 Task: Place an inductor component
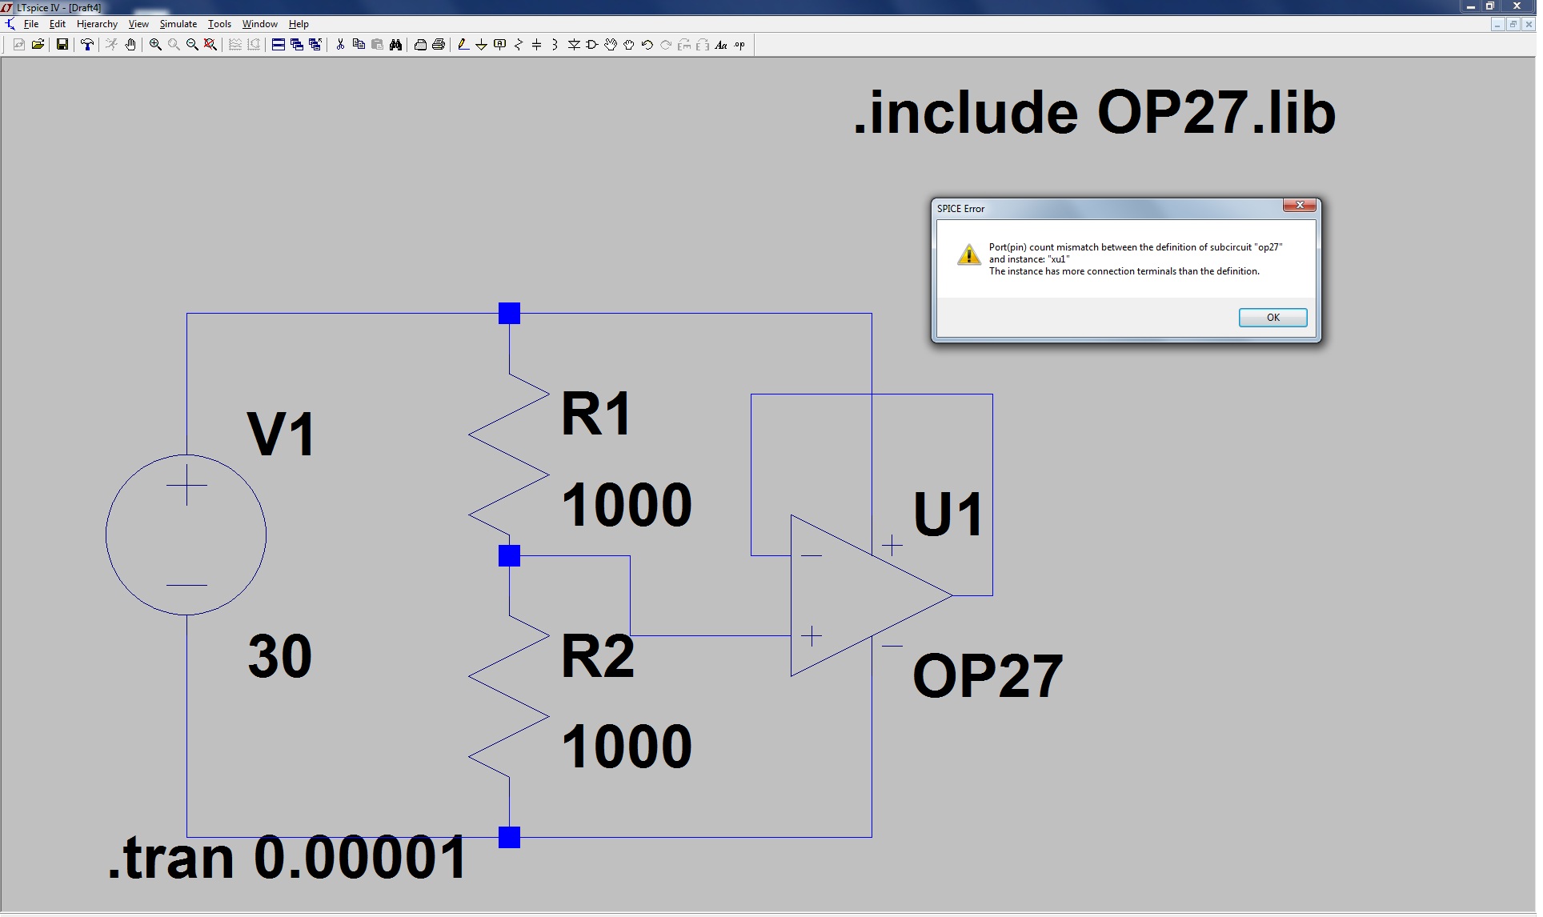pos(555,45)
